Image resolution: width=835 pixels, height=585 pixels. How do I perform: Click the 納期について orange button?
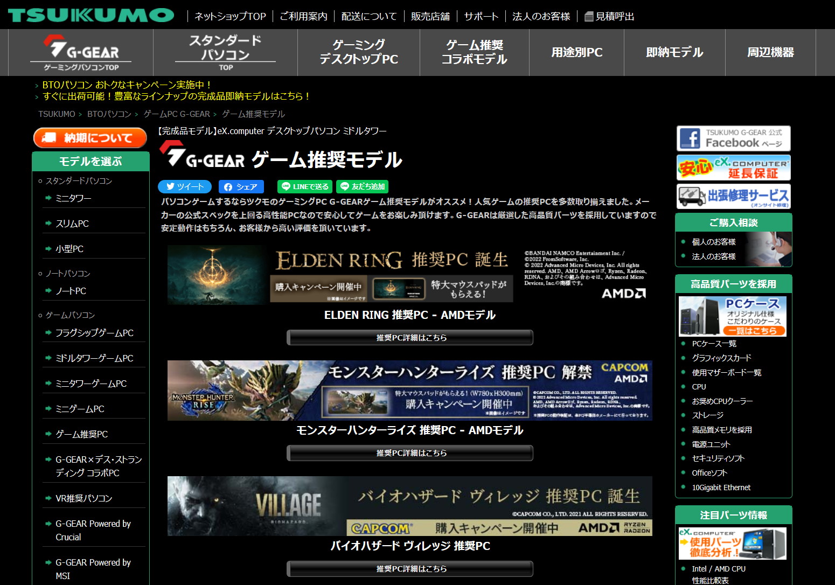[x=90, y=138]
